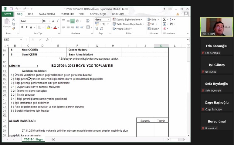
Task: Click the Format Painter brush icon
Action: [13, 28]
